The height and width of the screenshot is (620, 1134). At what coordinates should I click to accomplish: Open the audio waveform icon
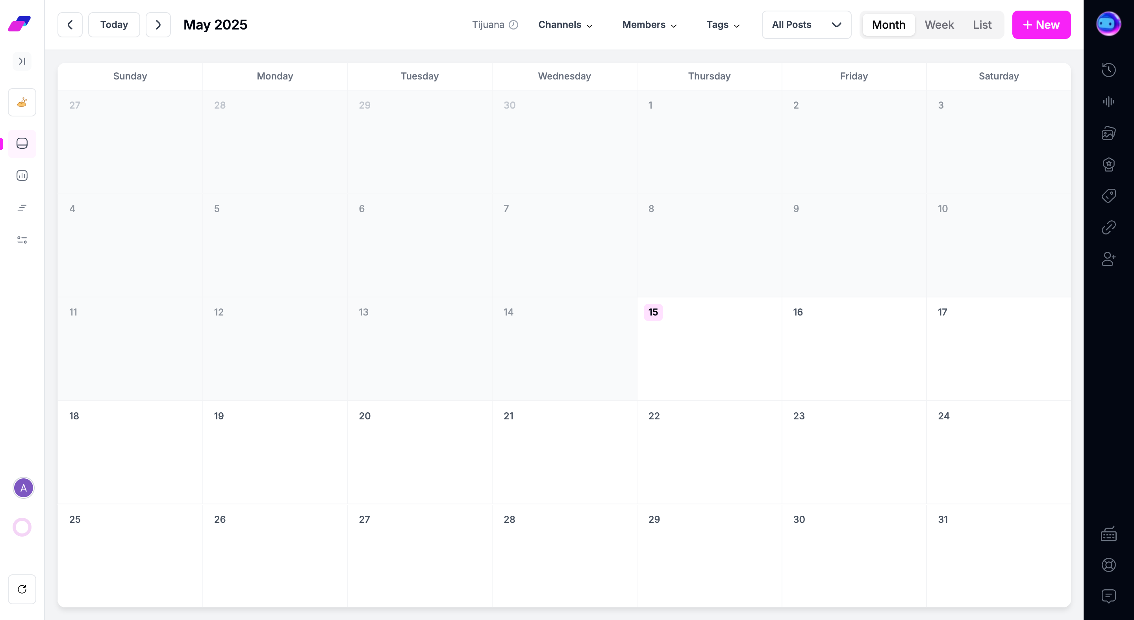point(1108,101)
